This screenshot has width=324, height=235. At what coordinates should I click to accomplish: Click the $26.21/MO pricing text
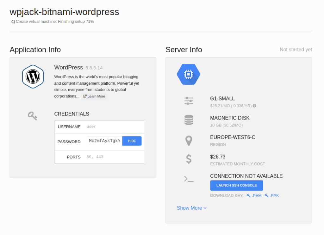point(231,106)
